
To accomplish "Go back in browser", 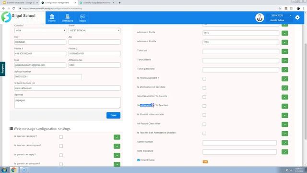I will (x=3, y=9).
